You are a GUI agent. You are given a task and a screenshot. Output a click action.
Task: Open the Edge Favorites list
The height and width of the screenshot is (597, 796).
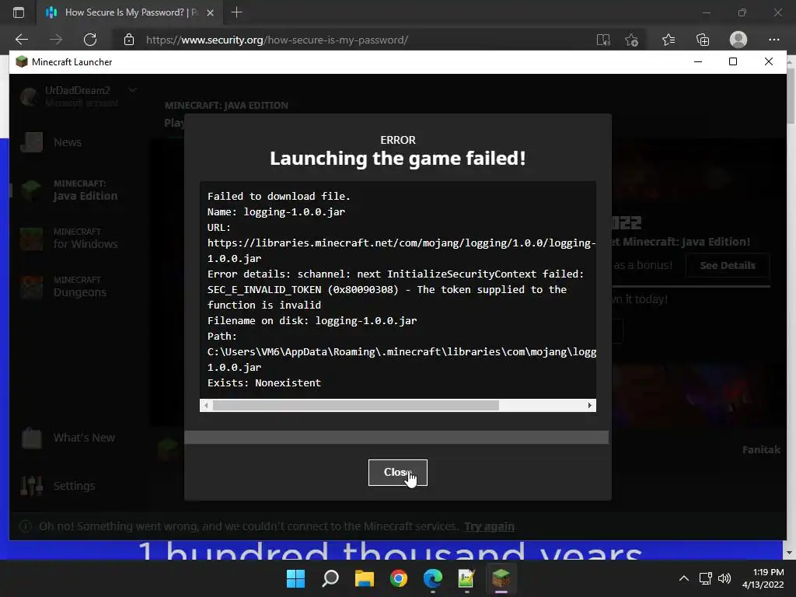point(669,40)
